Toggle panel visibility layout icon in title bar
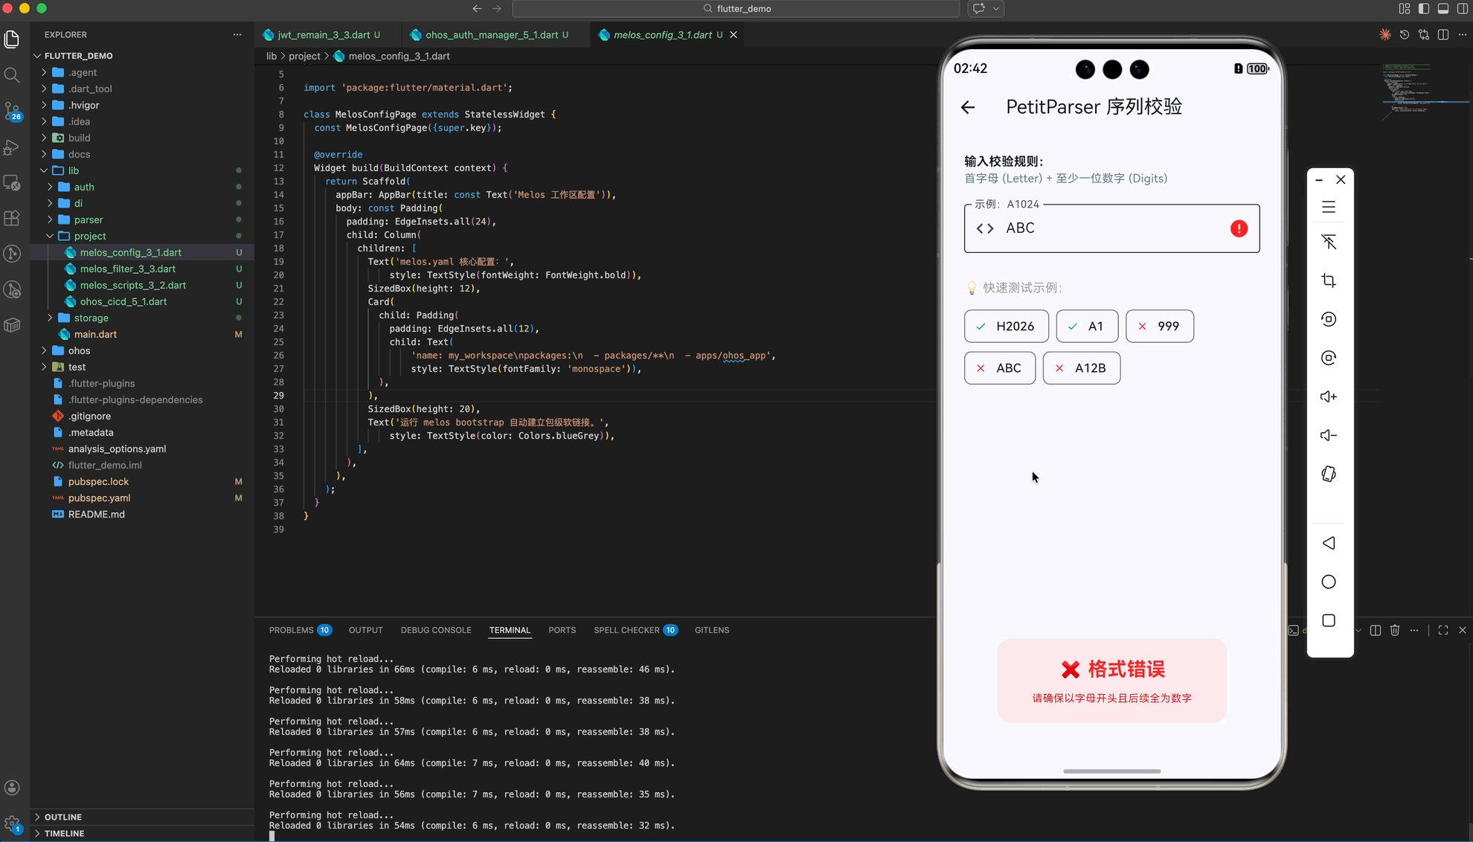 click(x=1442, y=9)
